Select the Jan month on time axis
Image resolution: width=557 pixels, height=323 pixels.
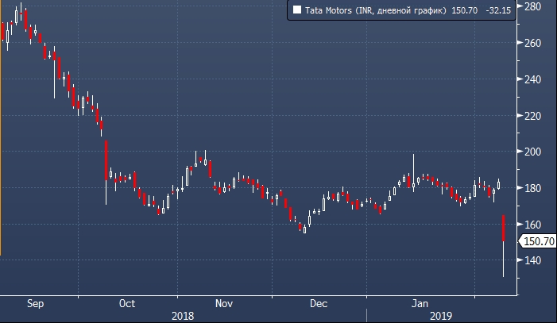(x=422, y=303)
